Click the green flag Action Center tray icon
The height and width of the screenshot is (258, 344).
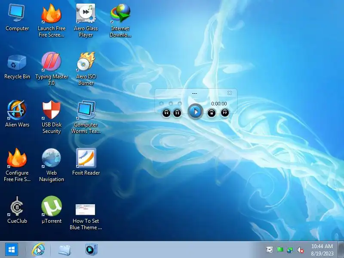[x=280, y=249]
